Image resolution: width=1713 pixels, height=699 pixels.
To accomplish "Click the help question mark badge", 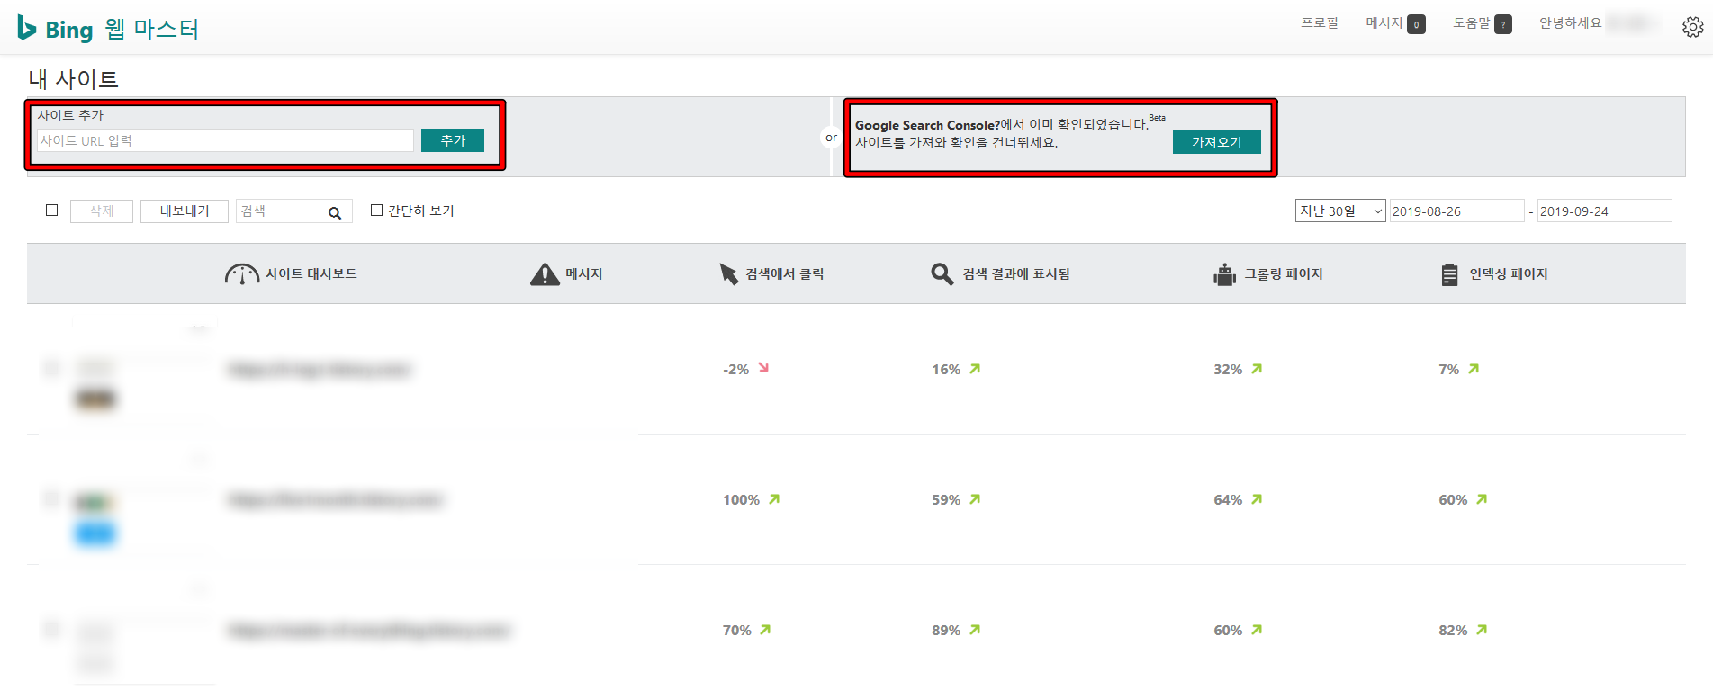I will point(1503,24).
